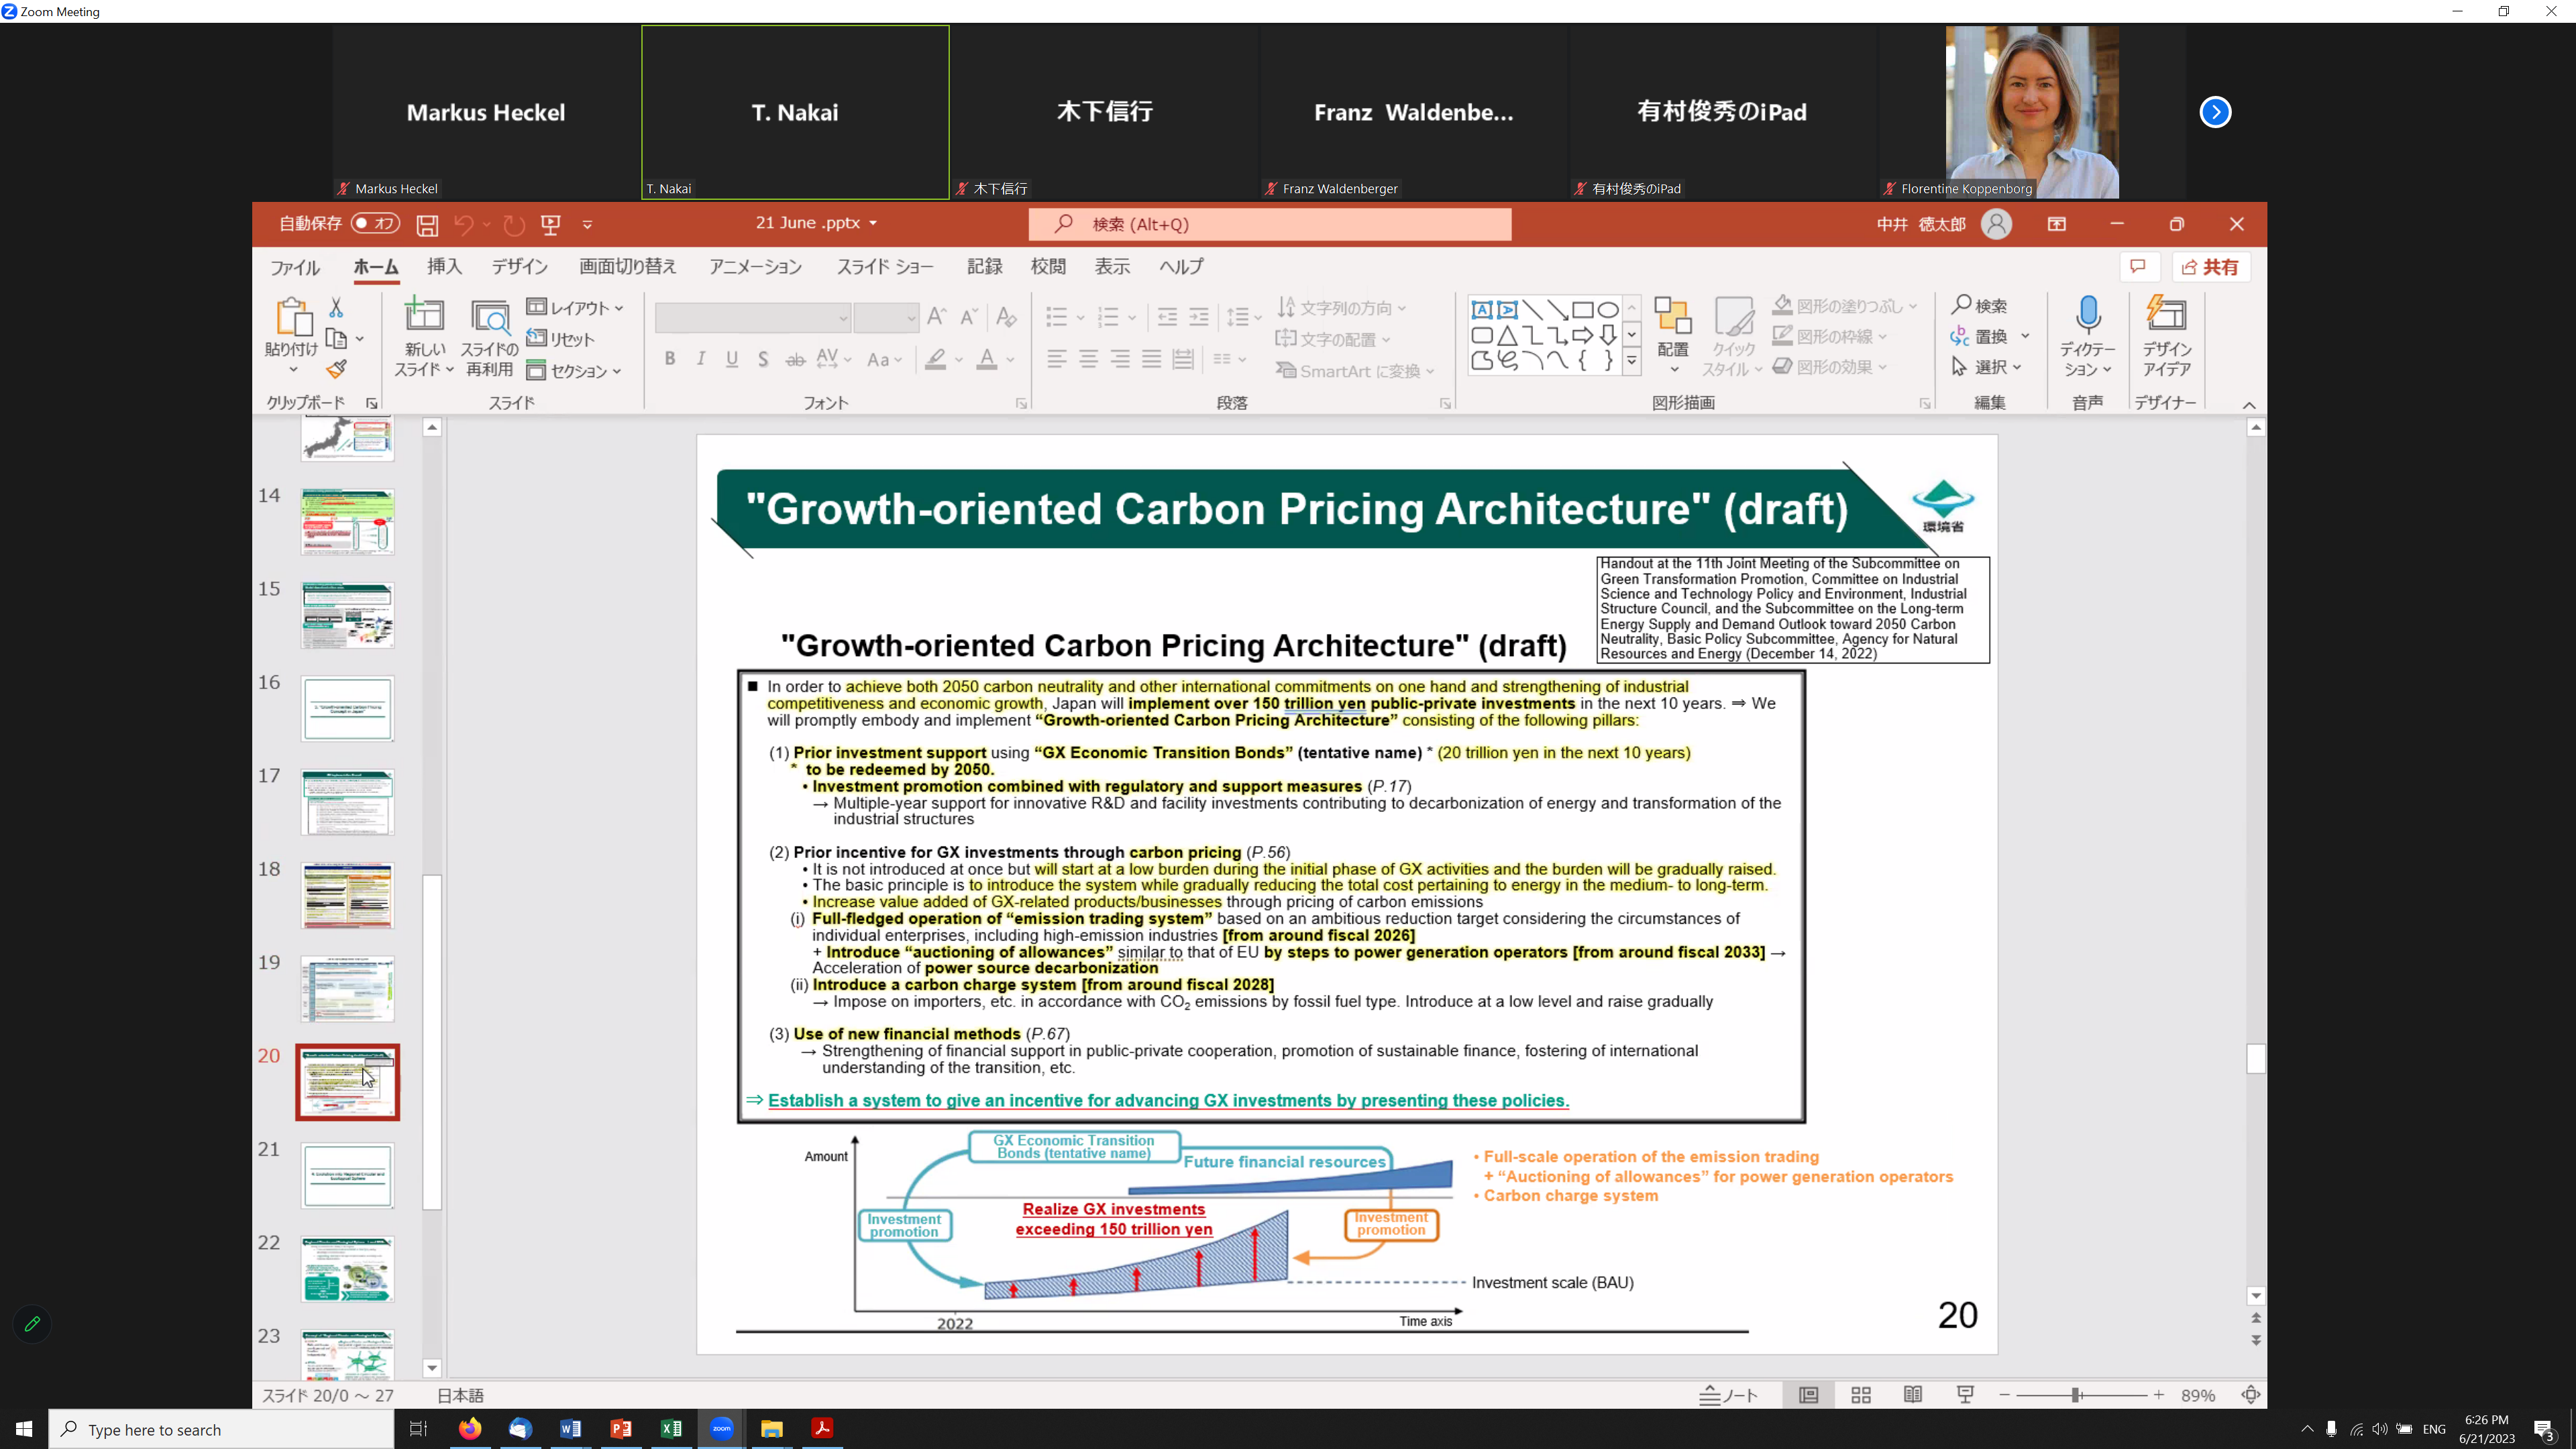This screenshot has height=1449, width=2576.
Task: Open the Transitions tab
Action: 627,267
